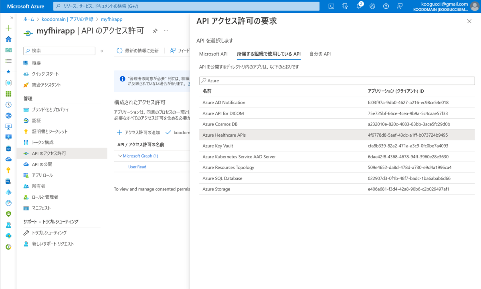Close the API permission request panel
Viewport: 481px width, 289px height.
(x=469, y=21)
